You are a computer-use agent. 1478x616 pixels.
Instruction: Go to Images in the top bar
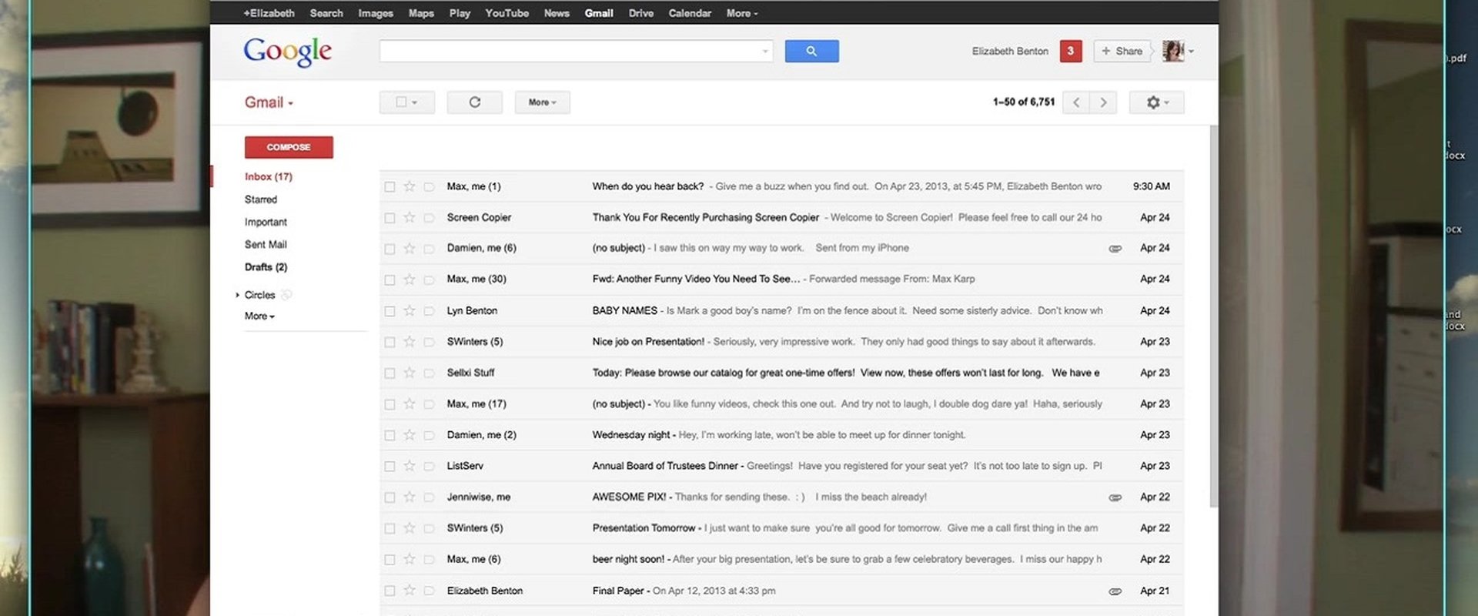click(376, 13)
